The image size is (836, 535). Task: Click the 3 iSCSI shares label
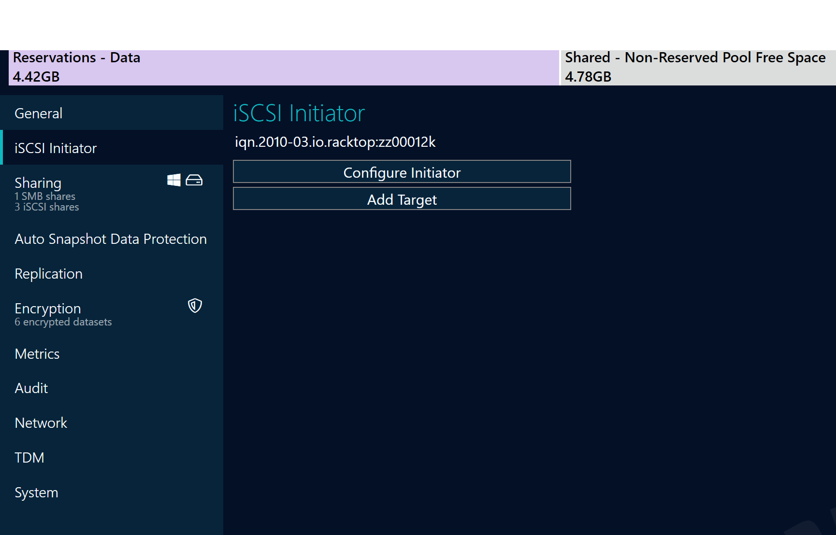point(46,207)
